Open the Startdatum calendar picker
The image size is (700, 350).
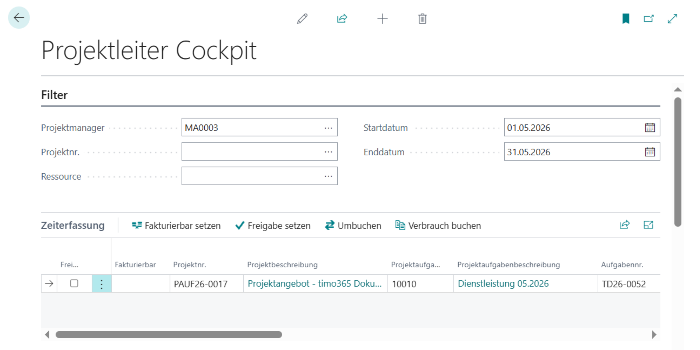click(650, 128)
